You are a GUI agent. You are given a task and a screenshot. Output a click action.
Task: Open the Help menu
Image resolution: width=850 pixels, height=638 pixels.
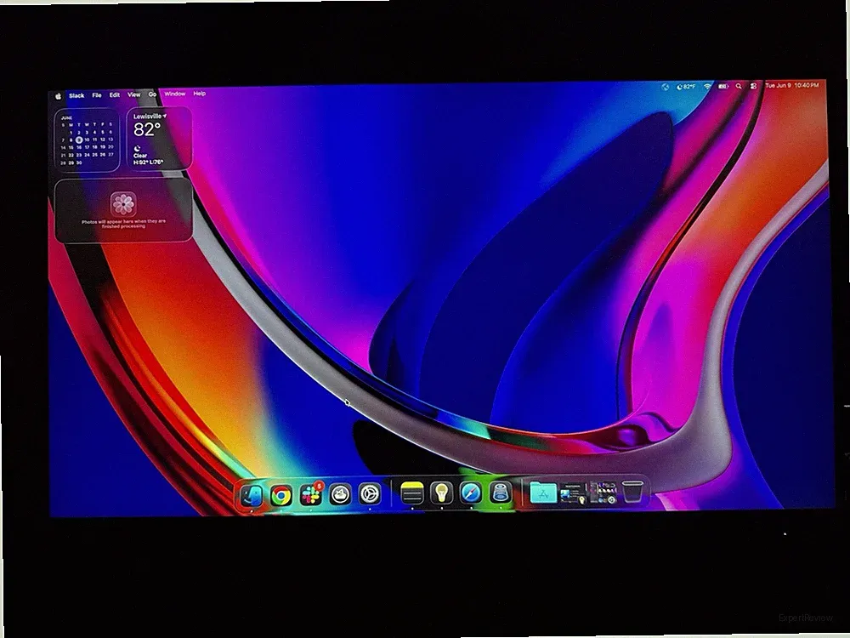(x=200, y=94)
